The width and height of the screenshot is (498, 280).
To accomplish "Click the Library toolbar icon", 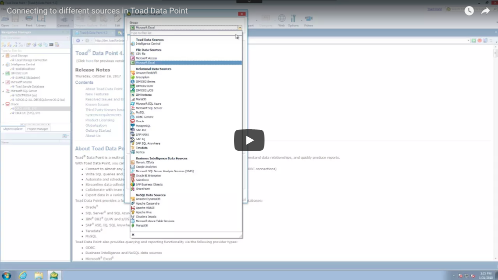I will [x=41, y=21].
